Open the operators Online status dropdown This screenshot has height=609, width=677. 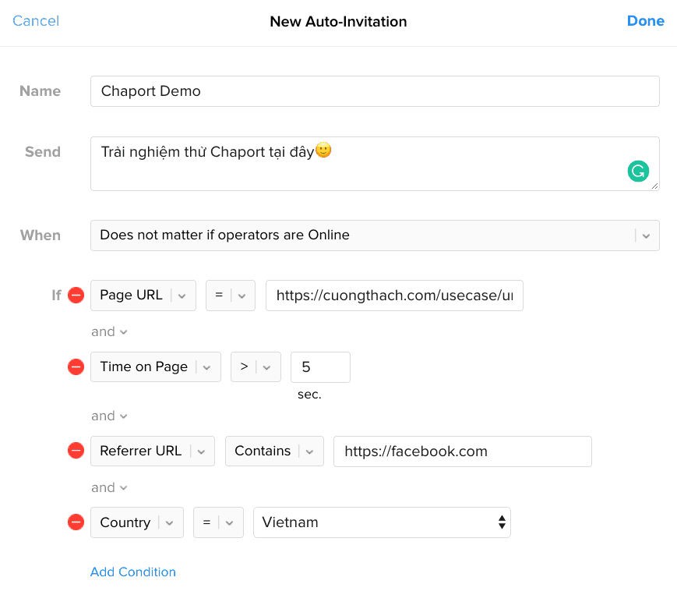tap(375, 235)
